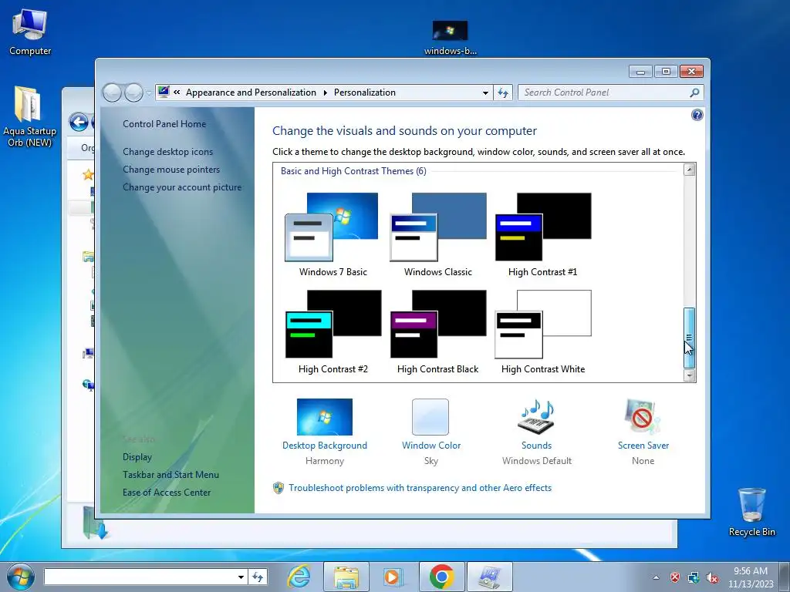The height and width of the screenshot is (592, 790).
Task: Open the Display link
Action: click(x=137, y=456)
